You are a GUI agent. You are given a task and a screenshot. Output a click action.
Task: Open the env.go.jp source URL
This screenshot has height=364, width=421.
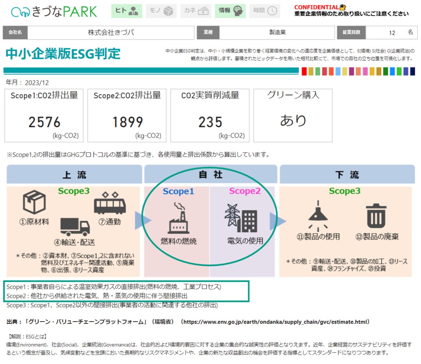pyautogui.click(x=275, y=322)
